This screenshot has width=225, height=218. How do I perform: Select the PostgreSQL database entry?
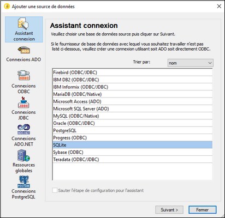[132, 130]
